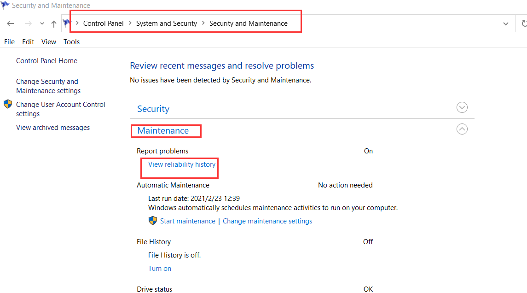Click View reliability history link
The height and width of the screenshot is (293, 527).
[181, 164]
